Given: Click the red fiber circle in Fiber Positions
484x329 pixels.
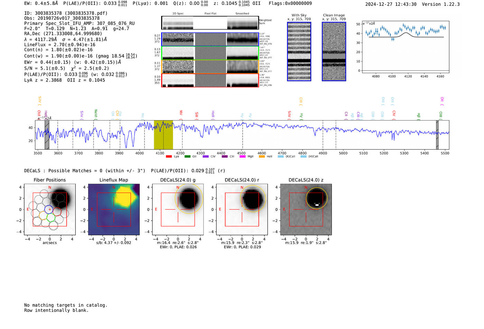Looking at the screenshot, I should pos(57,212).
